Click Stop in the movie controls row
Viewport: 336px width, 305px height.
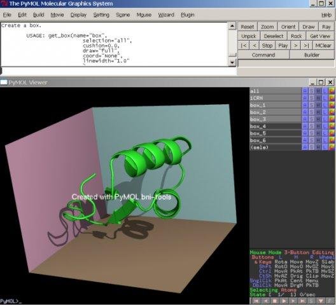click(267, 45)
